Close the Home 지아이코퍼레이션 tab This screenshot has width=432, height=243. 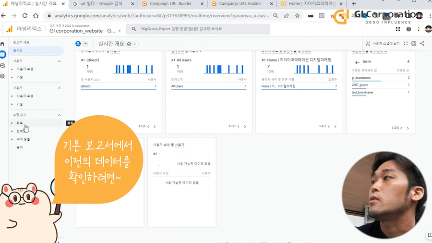pos(341,4)
